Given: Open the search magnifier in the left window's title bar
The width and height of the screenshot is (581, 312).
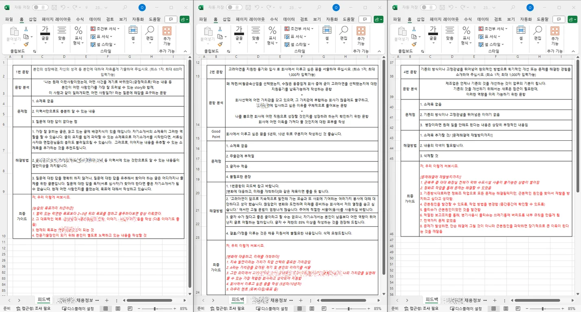Looking at the screenshot, I should [x=125, y=7].
